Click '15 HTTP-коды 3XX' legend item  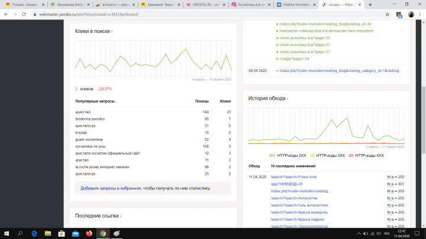coord(327,156)
